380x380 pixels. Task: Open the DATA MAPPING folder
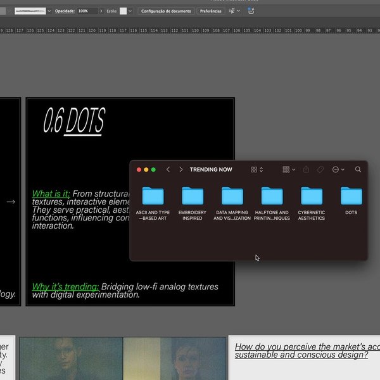click(x=232, y=196)
